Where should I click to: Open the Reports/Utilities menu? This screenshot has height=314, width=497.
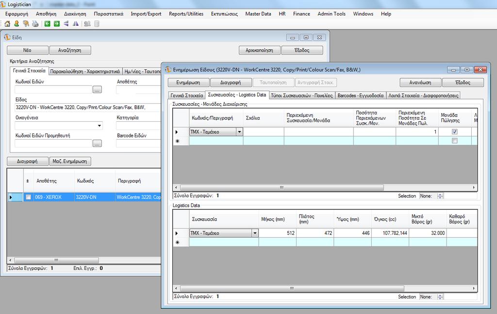(186, 14)
